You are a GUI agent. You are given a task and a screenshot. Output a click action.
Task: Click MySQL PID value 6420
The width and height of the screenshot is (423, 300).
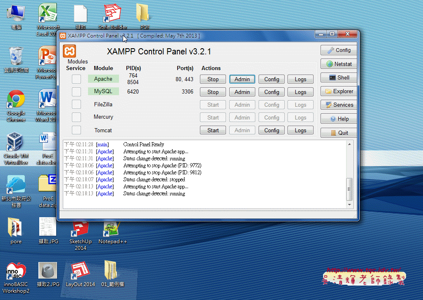coord(133,92)
